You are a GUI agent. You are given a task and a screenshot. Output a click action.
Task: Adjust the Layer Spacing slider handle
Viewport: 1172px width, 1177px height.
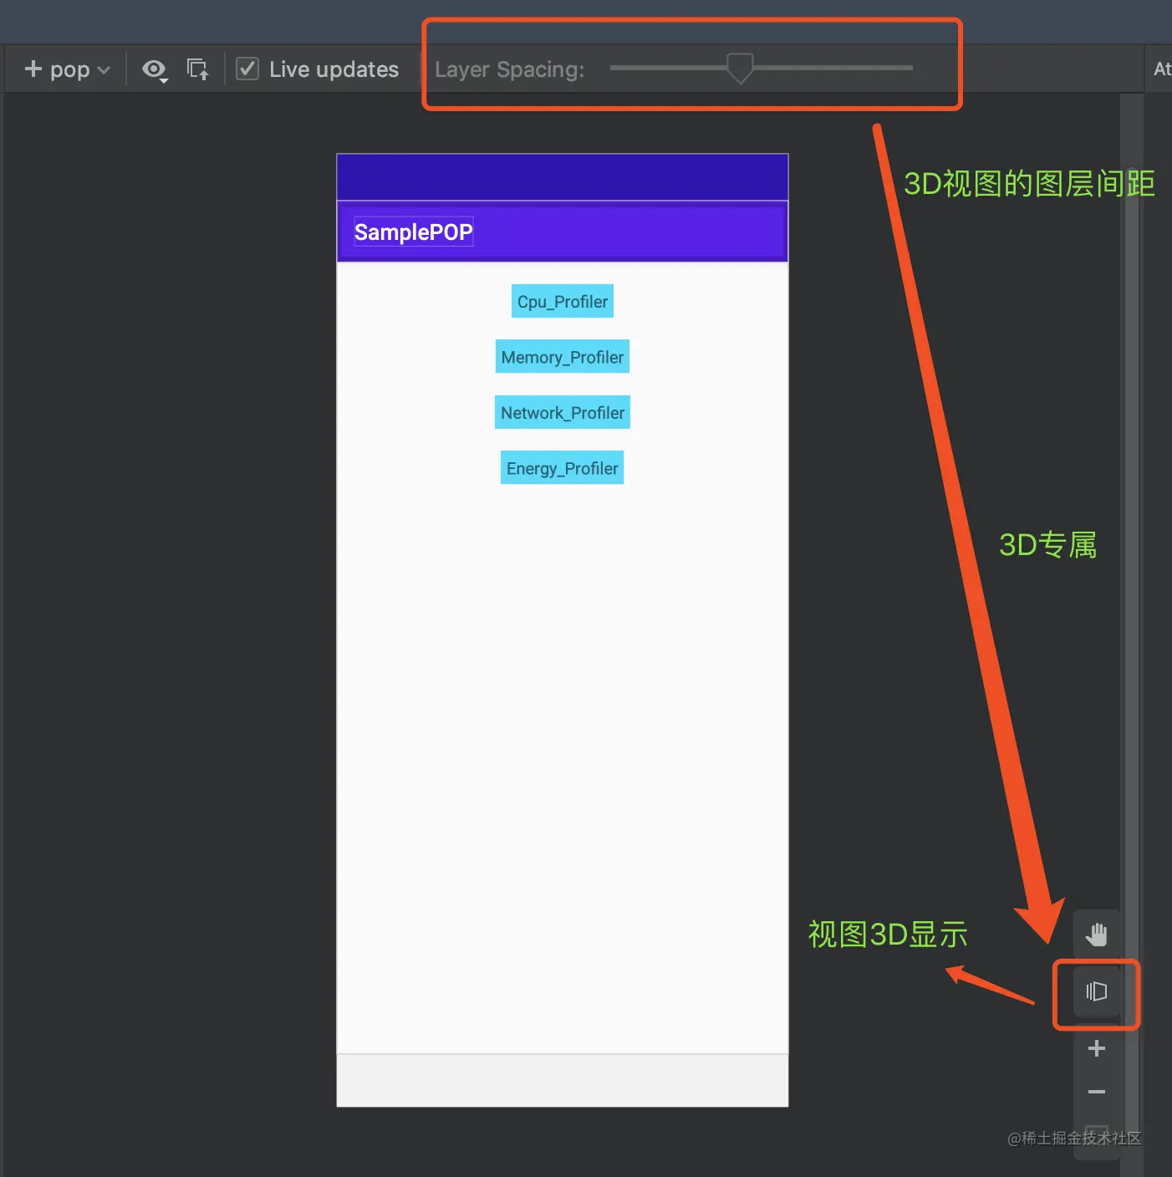tap(739, 68)
